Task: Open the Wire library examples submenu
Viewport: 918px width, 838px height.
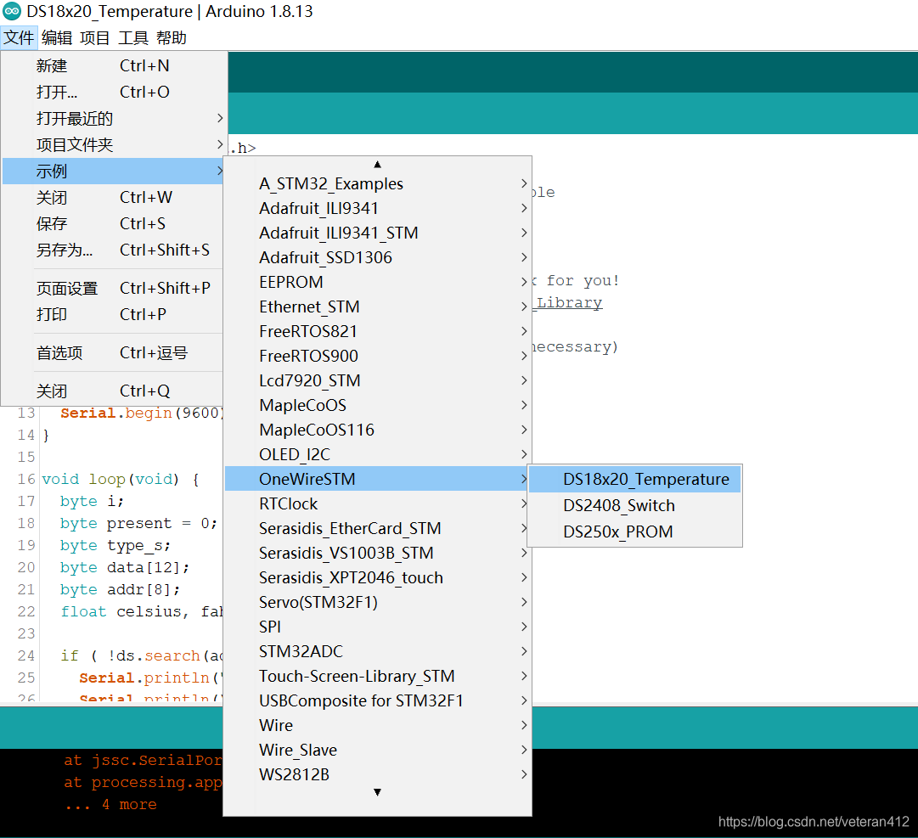Action: pos(275,725)
